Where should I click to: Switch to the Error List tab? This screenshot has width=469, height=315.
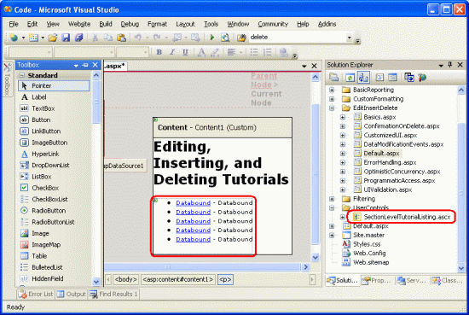click(35, 294)
